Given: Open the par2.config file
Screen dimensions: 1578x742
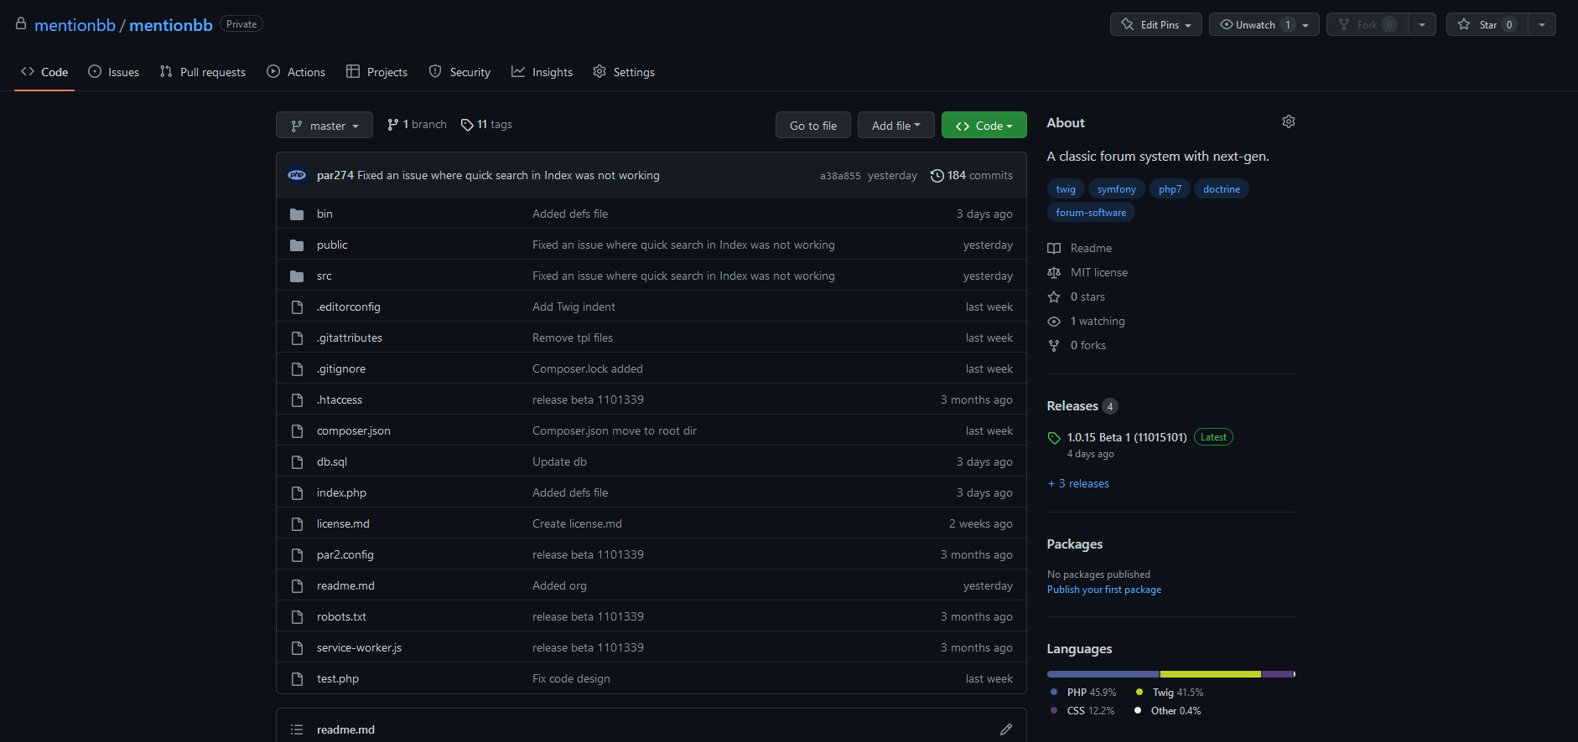Looking at the screenshot, I should click(x=345, y=555).
